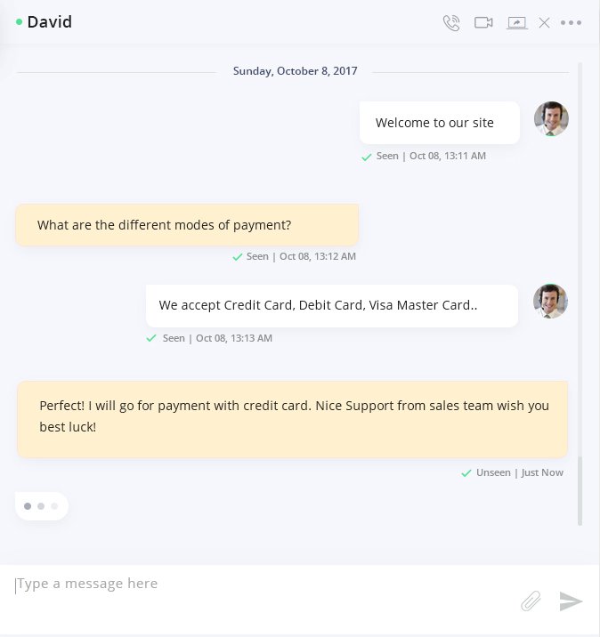600x637 pixels.
Task: Select the "We accept Credit Card" message bubble
Action: point(332,305)
